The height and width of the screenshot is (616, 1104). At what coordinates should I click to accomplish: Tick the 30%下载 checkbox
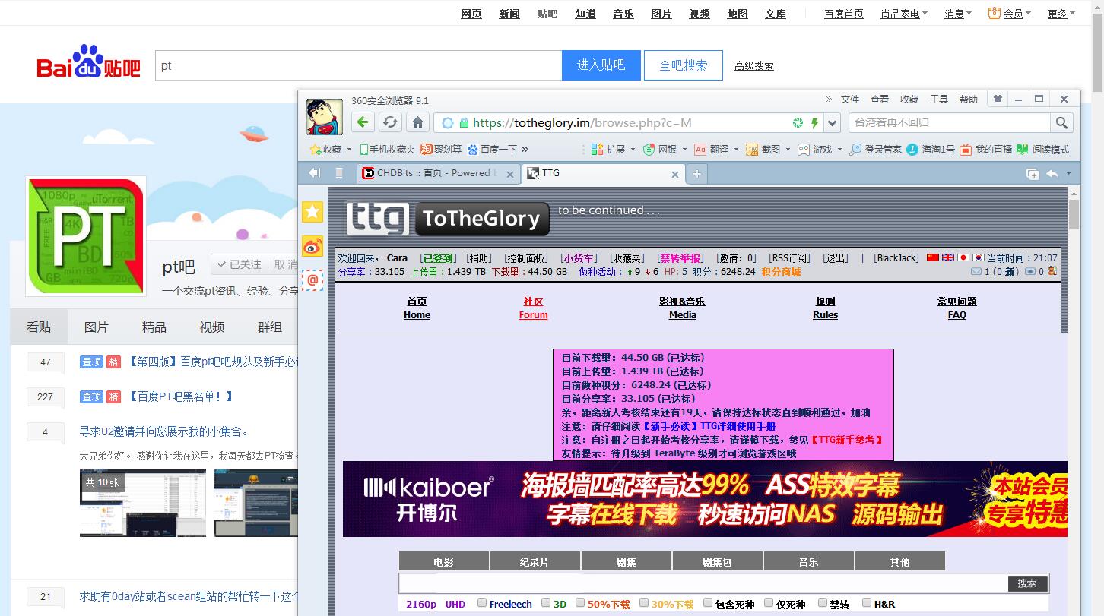coord(644,603)
